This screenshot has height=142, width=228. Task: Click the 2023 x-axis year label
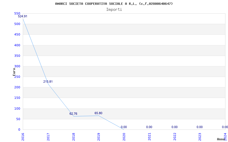200,137
